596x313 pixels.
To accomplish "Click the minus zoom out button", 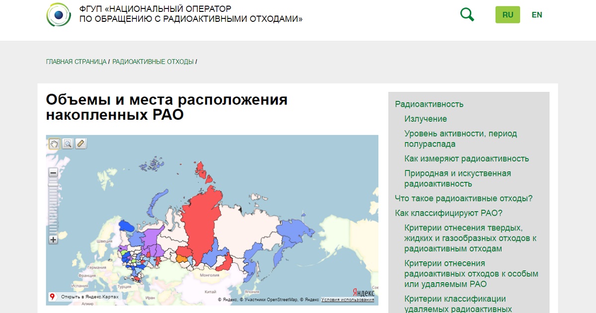I will 53,173.
